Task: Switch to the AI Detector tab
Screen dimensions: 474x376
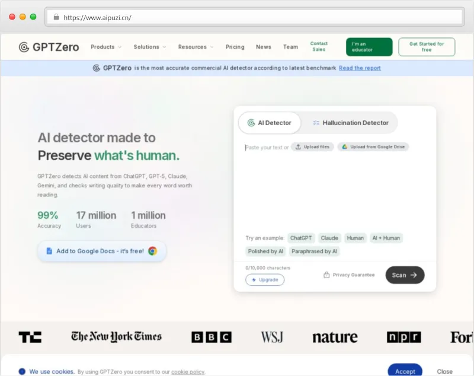Action: 270,123
